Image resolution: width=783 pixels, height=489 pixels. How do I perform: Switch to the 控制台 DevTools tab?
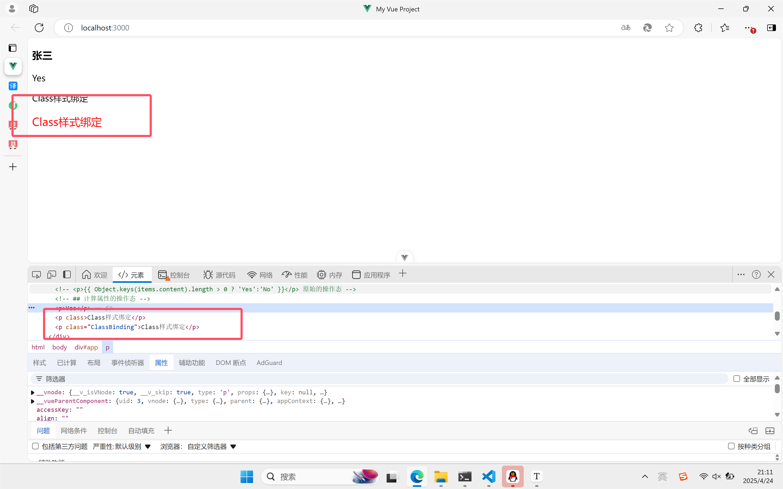174,275
